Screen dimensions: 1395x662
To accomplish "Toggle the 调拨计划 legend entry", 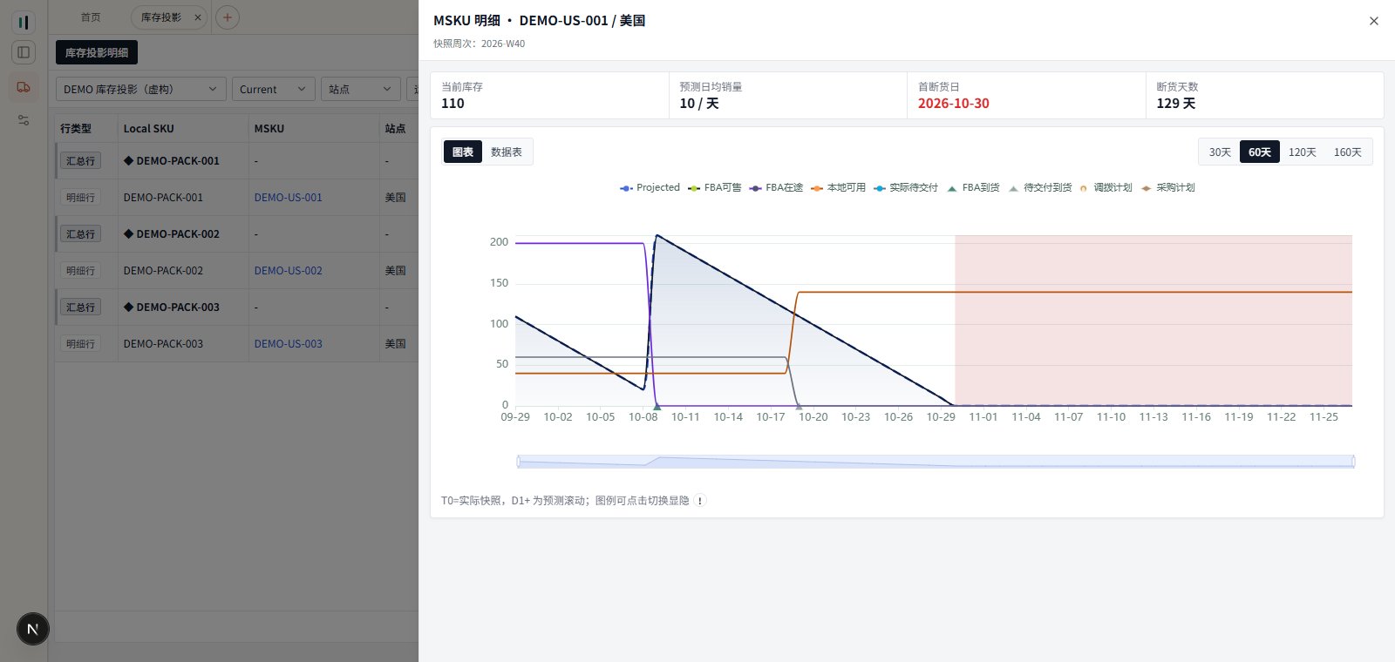I will [1106, 188].
